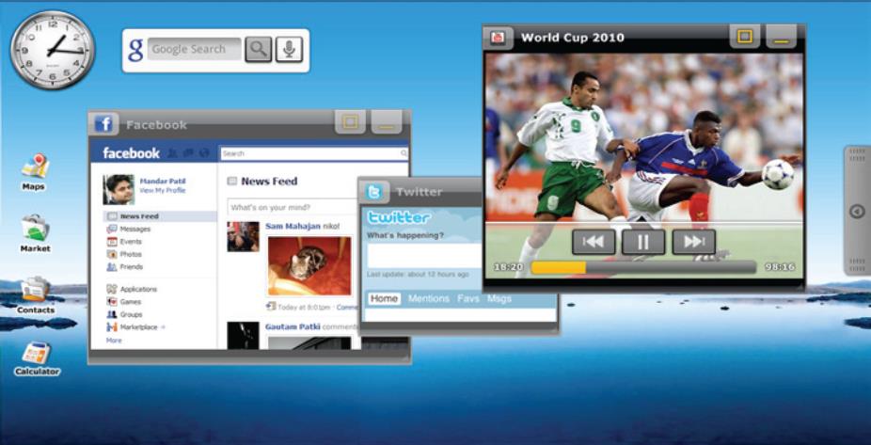This screenshot has width=871, height=445.
Task: Focus the Twitter What's happening box
Action: coord(424,256)
